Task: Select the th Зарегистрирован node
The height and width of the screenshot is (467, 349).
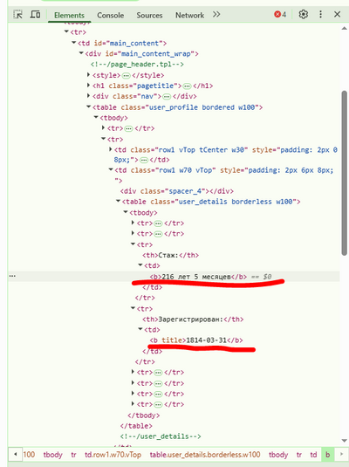Action: click(x=193, y=319)
